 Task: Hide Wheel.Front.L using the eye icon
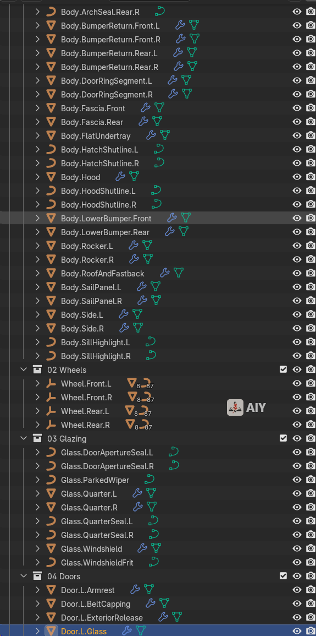(297, 383)
